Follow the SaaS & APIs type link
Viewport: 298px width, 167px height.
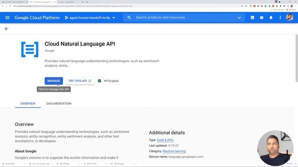coord(165,140)
